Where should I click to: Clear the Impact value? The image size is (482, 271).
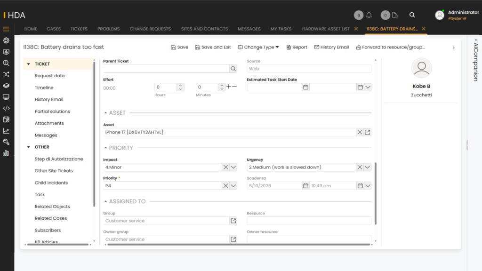(225, 167)
